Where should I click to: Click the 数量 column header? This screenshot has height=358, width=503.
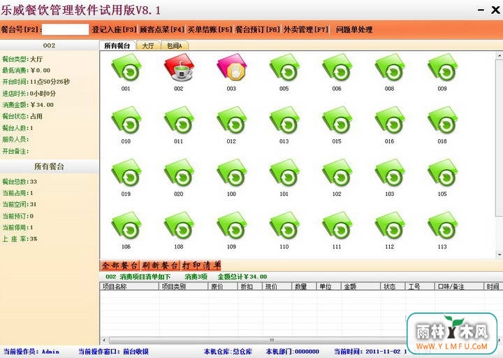tap(305, 287)
